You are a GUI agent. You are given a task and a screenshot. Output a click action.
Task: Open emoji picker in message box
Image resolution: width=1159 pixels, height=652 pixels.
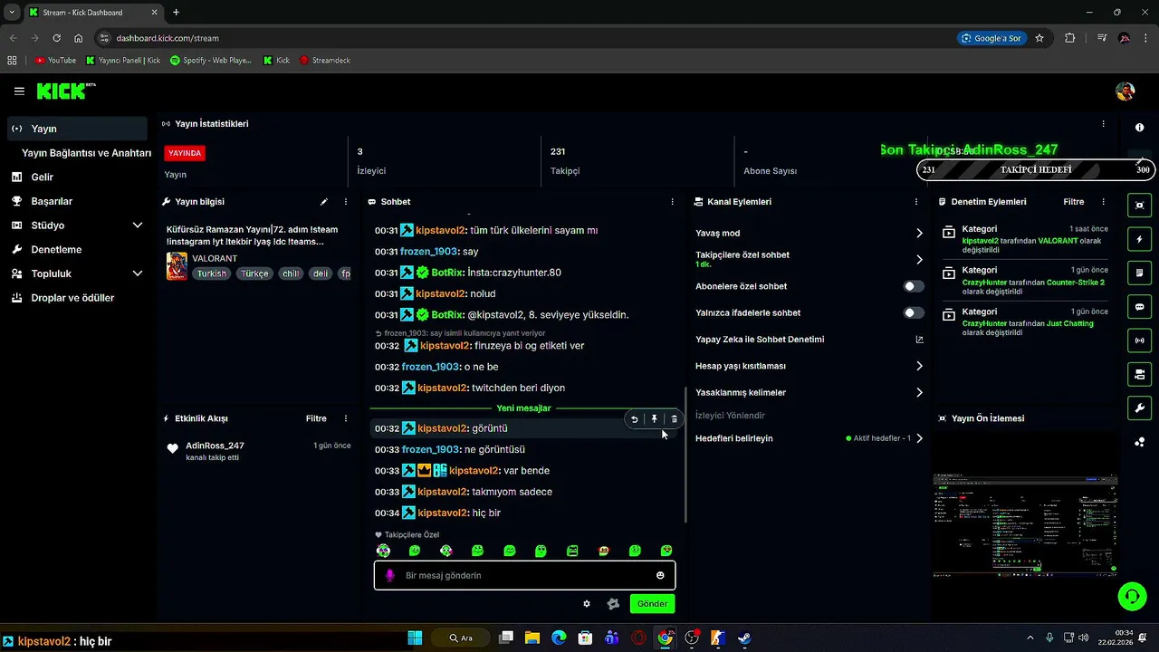(660, 576)
